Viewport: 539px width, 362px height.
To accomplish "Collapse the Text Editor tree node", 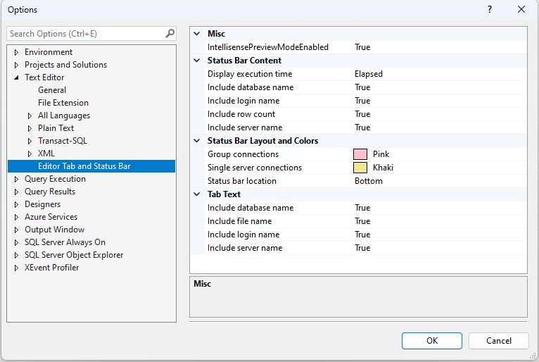I will tap(17, 77).
